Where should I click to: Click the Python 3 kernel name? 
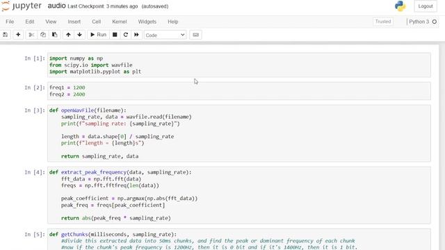(x=419, y=22)
